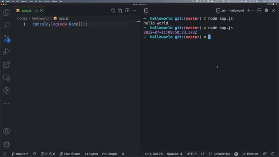Open the Accounts menu
This screenshot has width=279, height=157.
(7, 131)
